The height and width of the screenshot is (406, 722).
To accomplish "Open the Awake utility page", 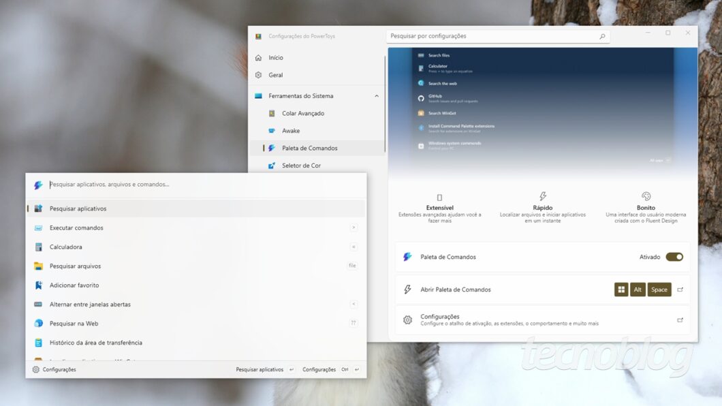I will click(291, 131).
